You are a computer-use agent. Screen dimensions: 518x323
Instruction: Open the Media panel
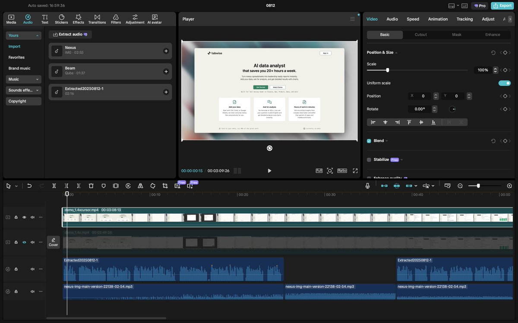point(11,19)
